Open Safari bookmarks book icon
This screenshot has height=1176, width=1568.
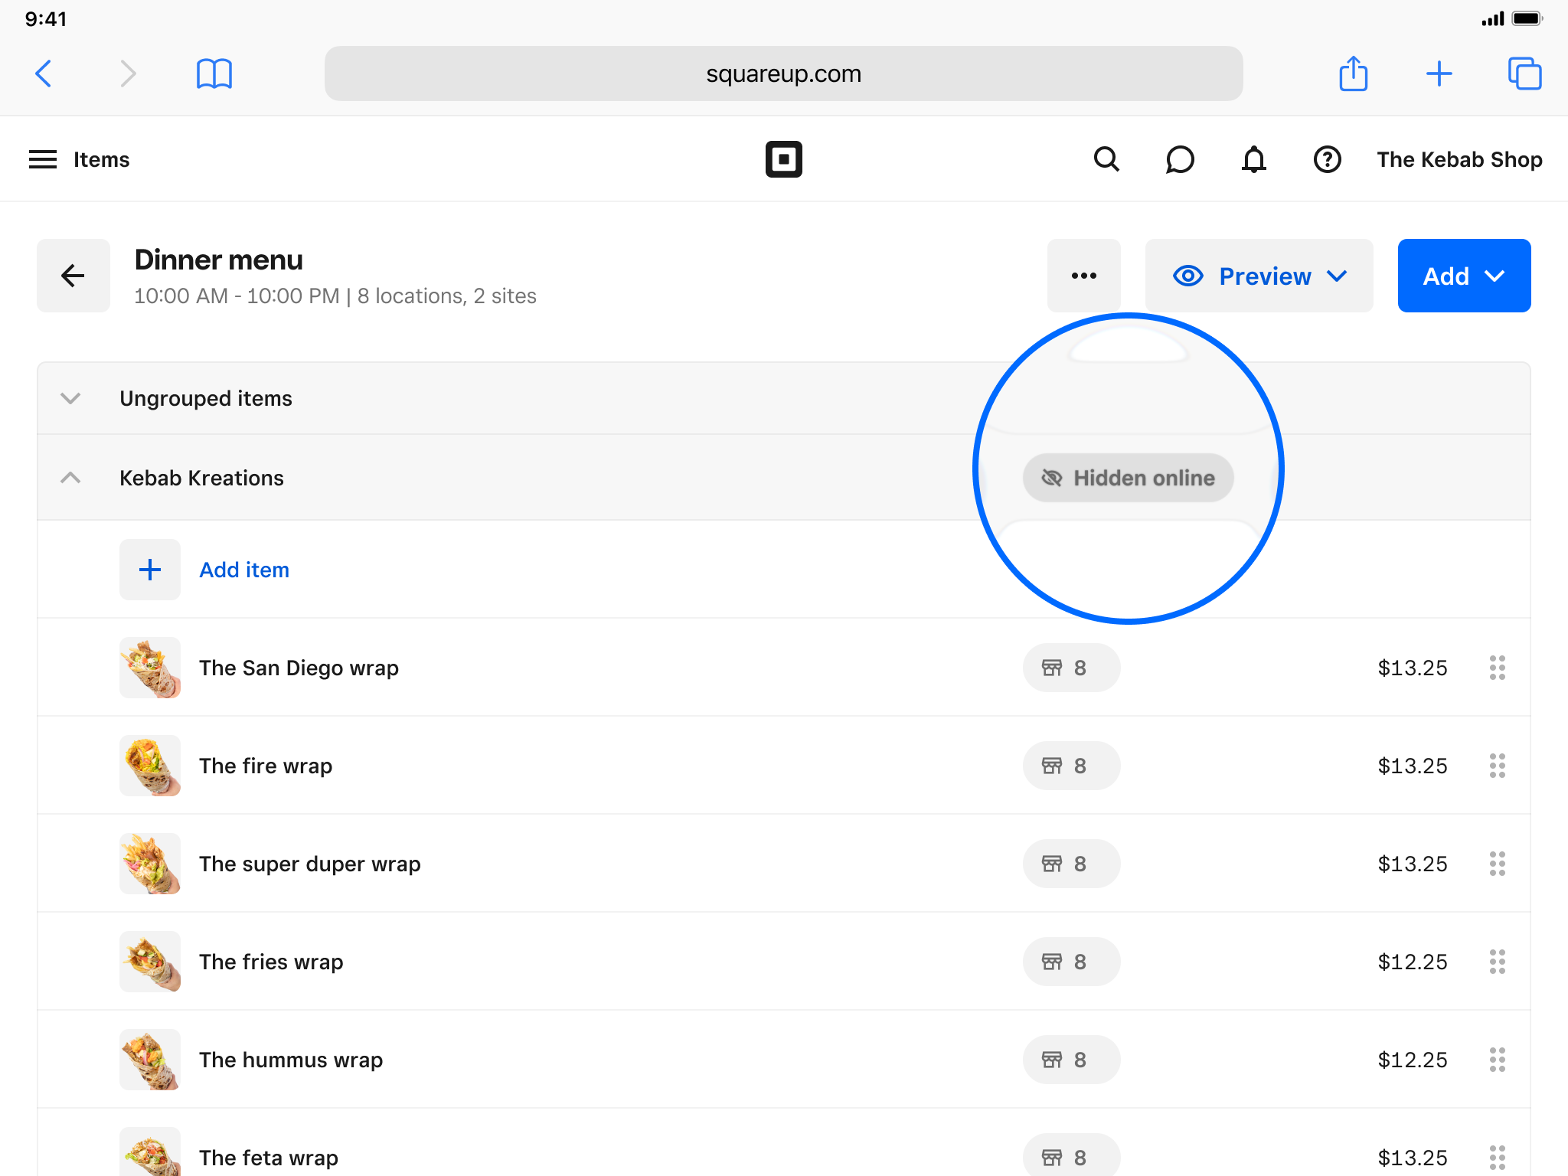[214, 73]
